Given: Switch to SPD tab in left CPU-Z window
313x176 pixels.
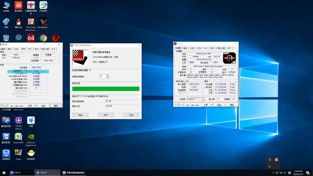Looking at the screenshot, I should pyautogui.click(x=30, y=49).
